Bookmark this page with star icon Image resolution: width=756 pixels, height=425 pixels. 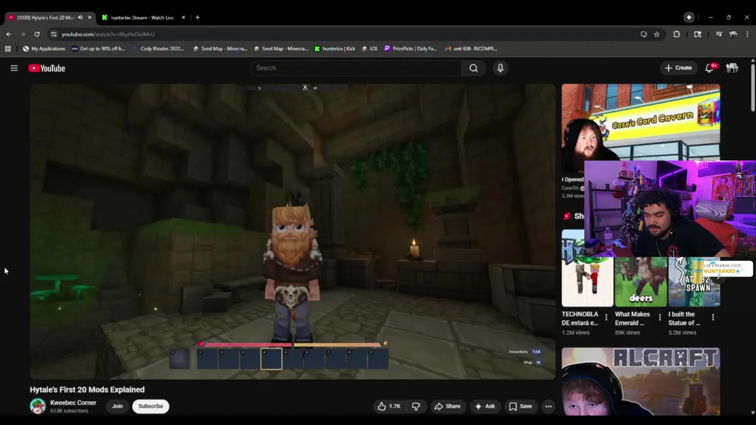tap(657, 34)
